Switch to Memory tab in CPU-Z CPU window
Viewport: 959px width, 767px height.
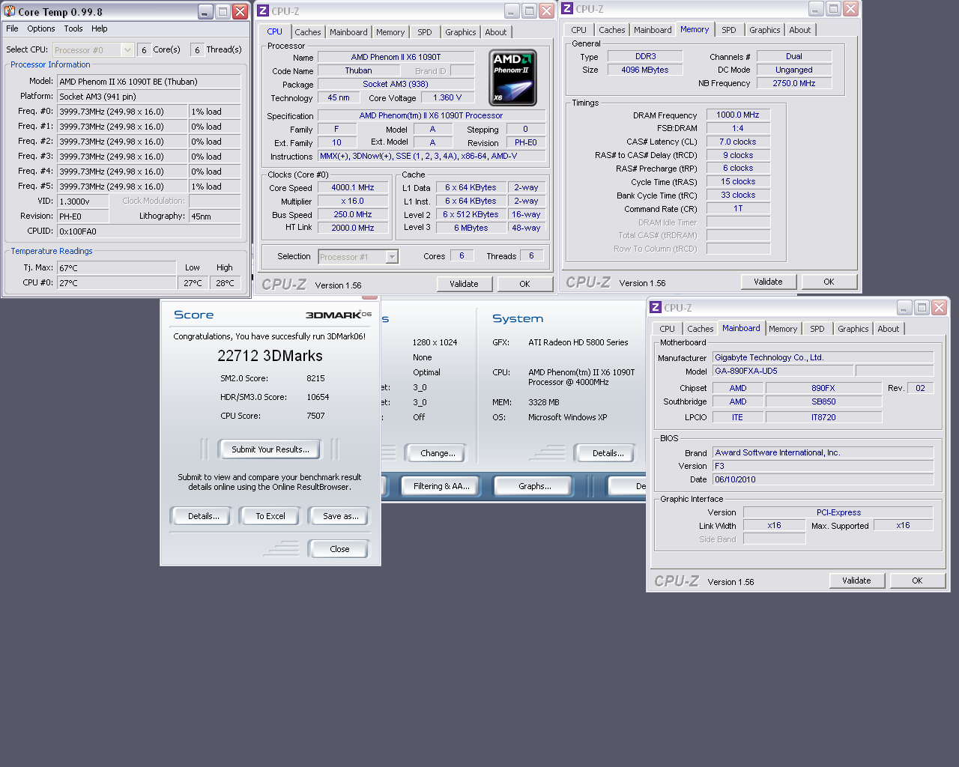pyautogui.click(x=390, y=32)
